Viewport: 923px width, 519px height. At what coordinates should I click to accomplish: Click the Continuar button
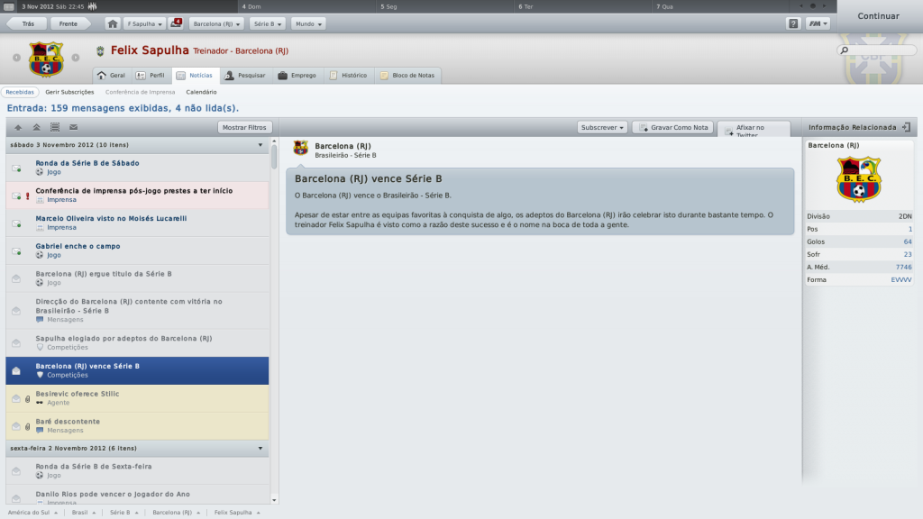click(x=878, y=16)
